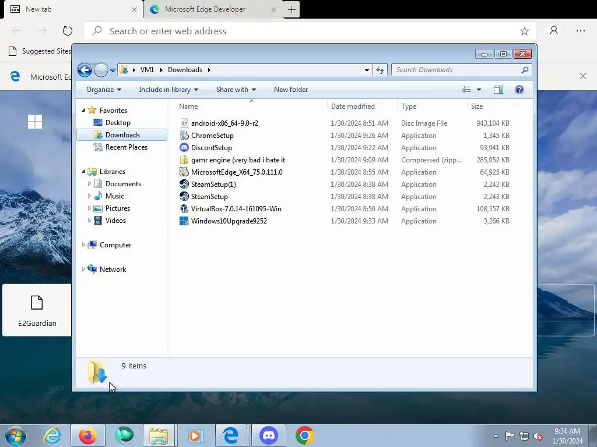The width and height of the screenshot is (597, 447).
Task: Show hidden tray icons arrow
Action: coord(496,437)
